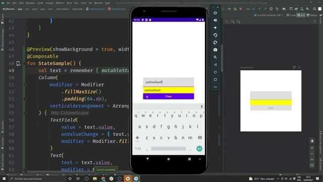Rotate the emulator right

coord(216,42)
